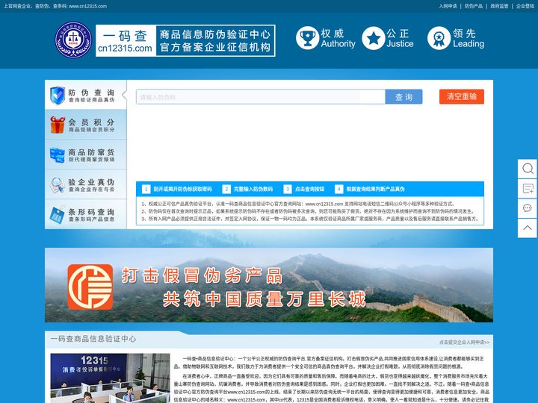The height and width of the screenshot is (403, 538).
Task: Click the blue boxes icon beside 商品防窜货
Action: pyautogui.click(x=58, y=155)
